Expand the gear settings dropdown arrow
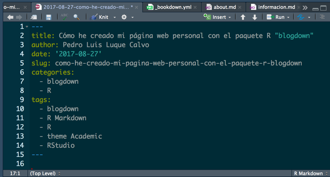The width and height of the screenshot is (330, 177). (x=133, y=17)
